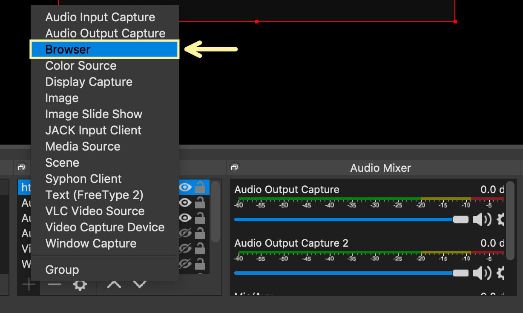The width and height of the screenshot is (523, 313).
Task: Remove the selected source using the minus icon
Action: (54, 285)
